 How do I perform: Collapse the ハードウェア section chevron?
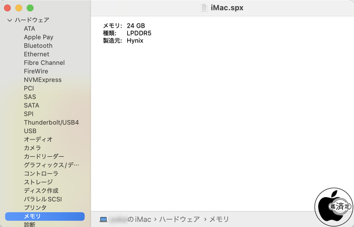(9, 20)
